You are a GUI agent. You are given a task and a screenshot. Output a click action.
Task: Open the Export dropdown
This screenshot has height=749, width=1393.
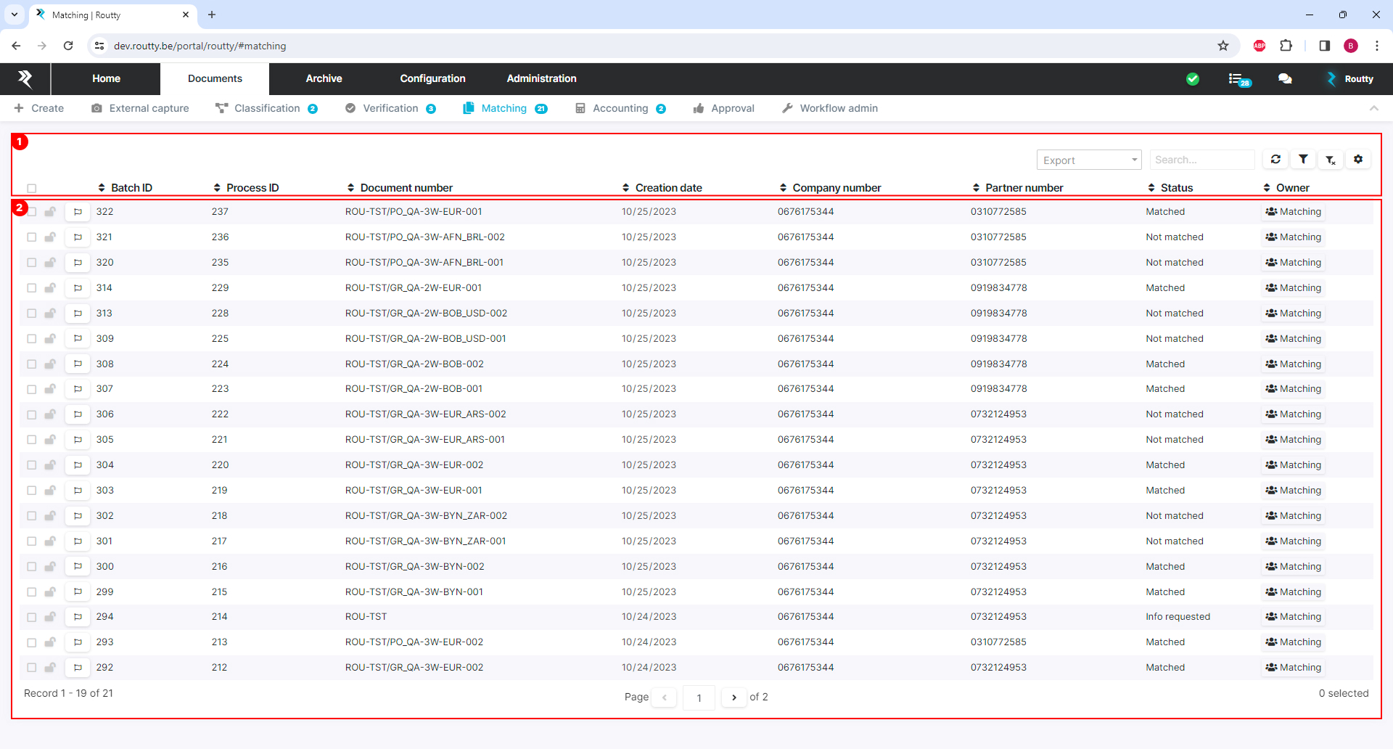[1089, 160]
